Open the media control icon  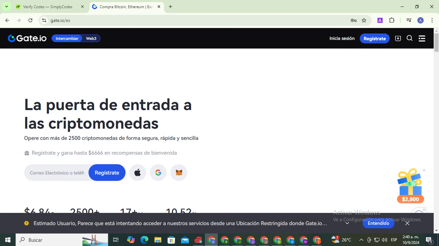click(409, 20)
